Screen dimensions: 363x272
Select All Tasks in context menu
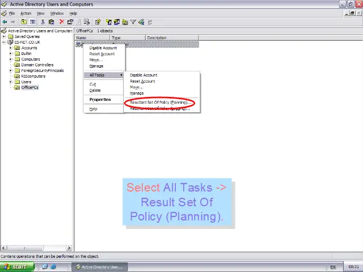[x=103, y=75]
